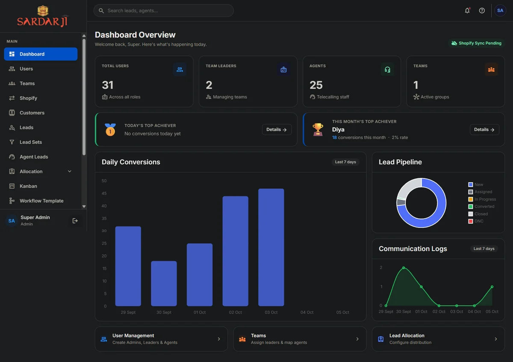Image resolution: width=513 pixels, height=362 pixels.
Task: Open the Dashboard menu item
Action: click(41, 54)
